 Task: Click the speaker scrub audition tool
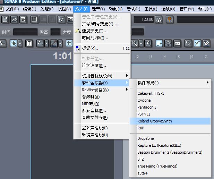148,44
